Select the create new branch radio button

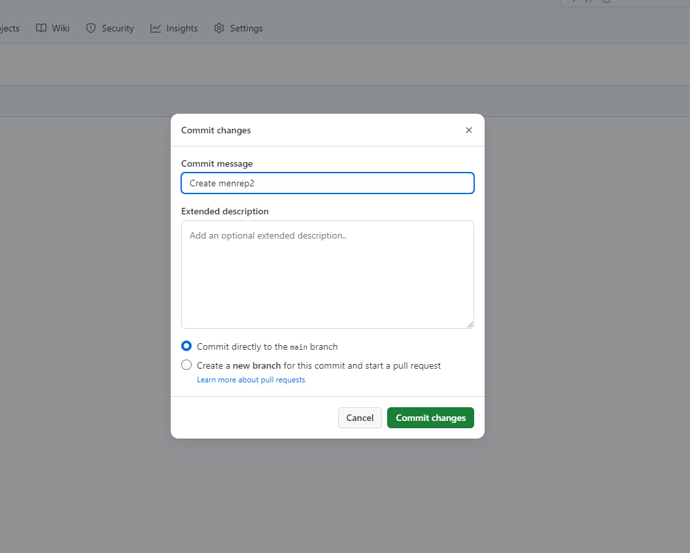[x=186, y=365]
